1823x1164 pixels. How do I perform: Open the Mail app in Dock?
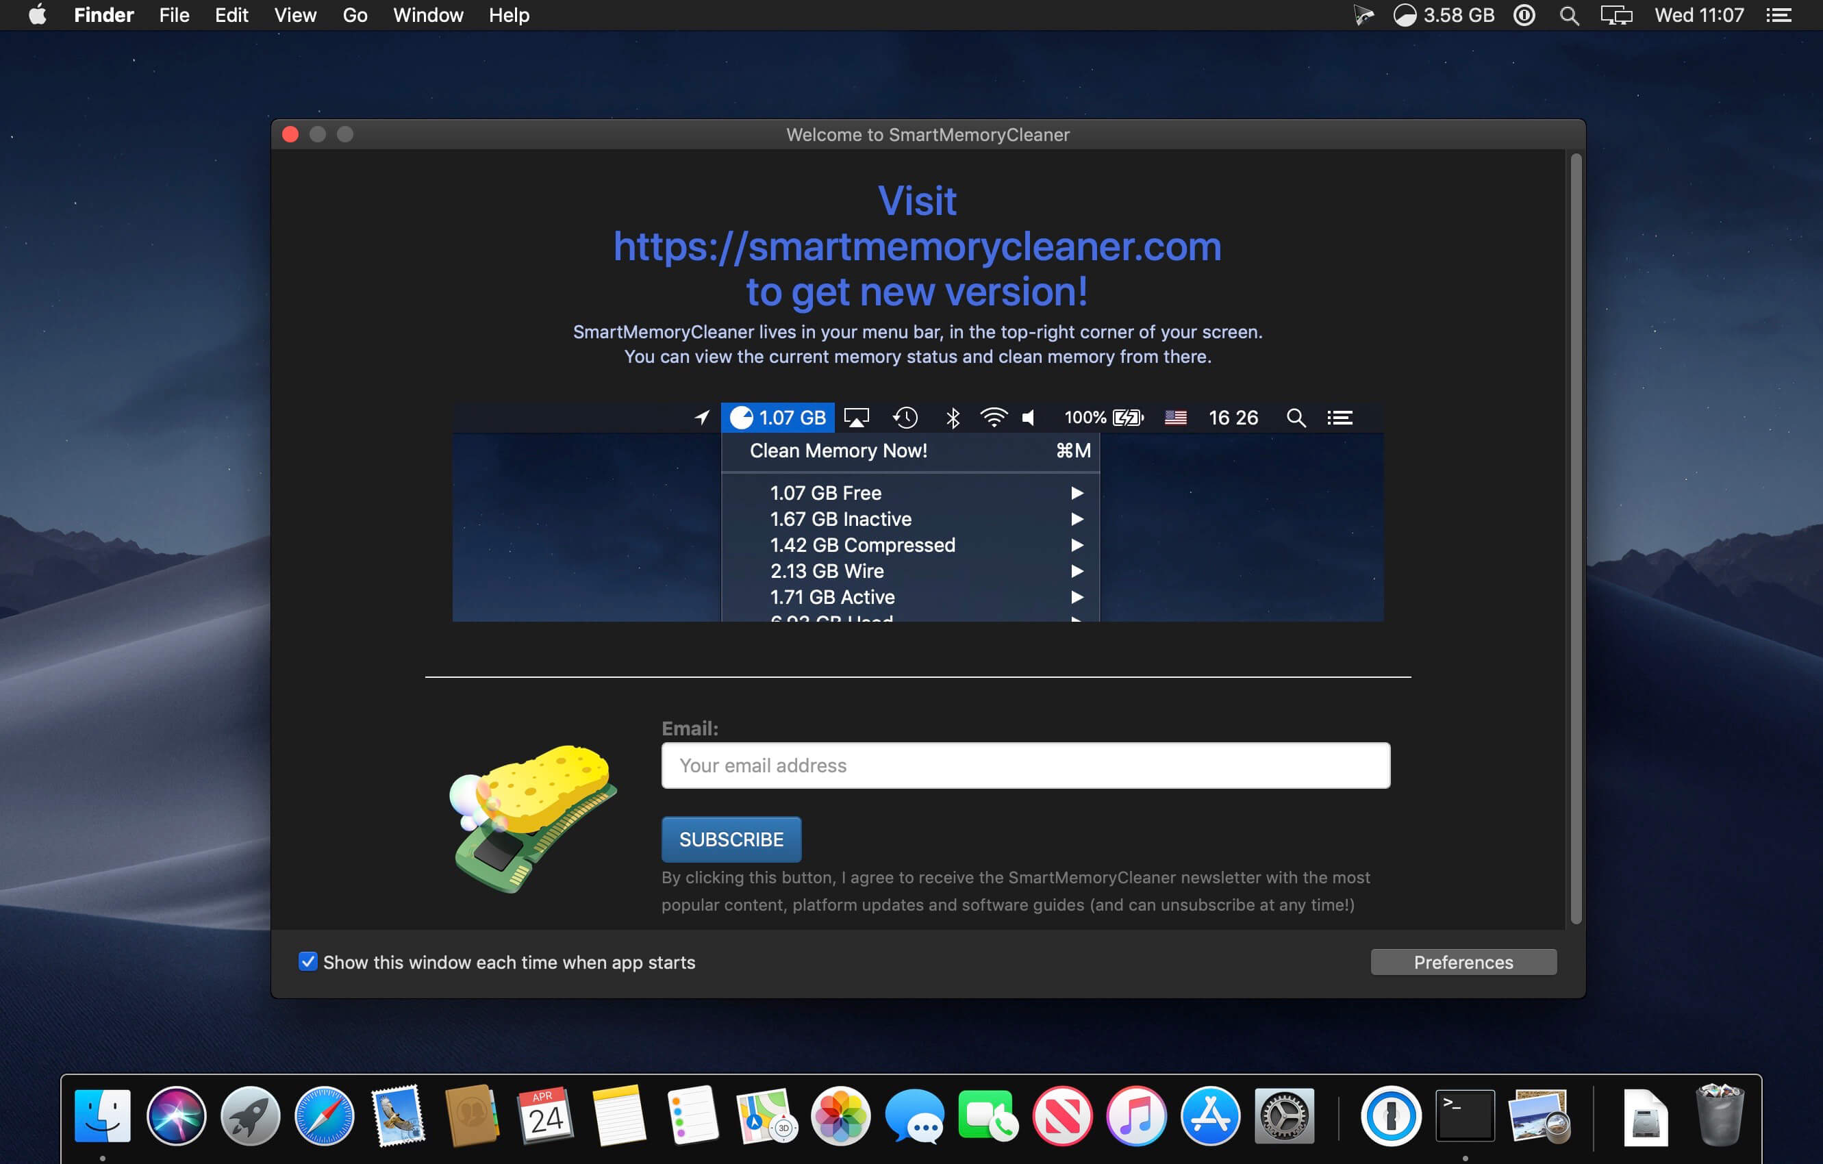[398, 1115]
